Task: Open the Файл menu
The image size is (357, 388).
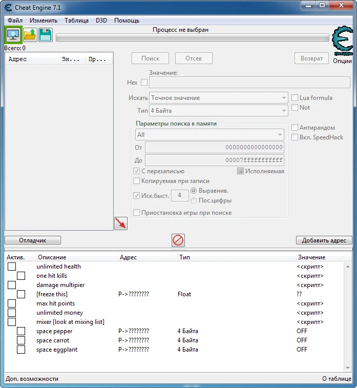Action: pyautogui.click(x=15, y=21)
